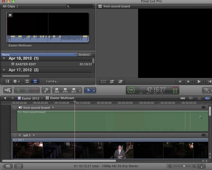Click the timecode 42:16:27 display

pos(156,90)
